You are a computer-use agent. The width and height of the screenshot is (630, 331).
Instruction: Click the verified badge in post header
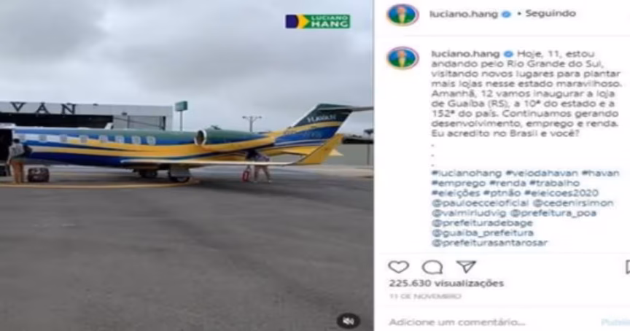[x=507, y=14]
